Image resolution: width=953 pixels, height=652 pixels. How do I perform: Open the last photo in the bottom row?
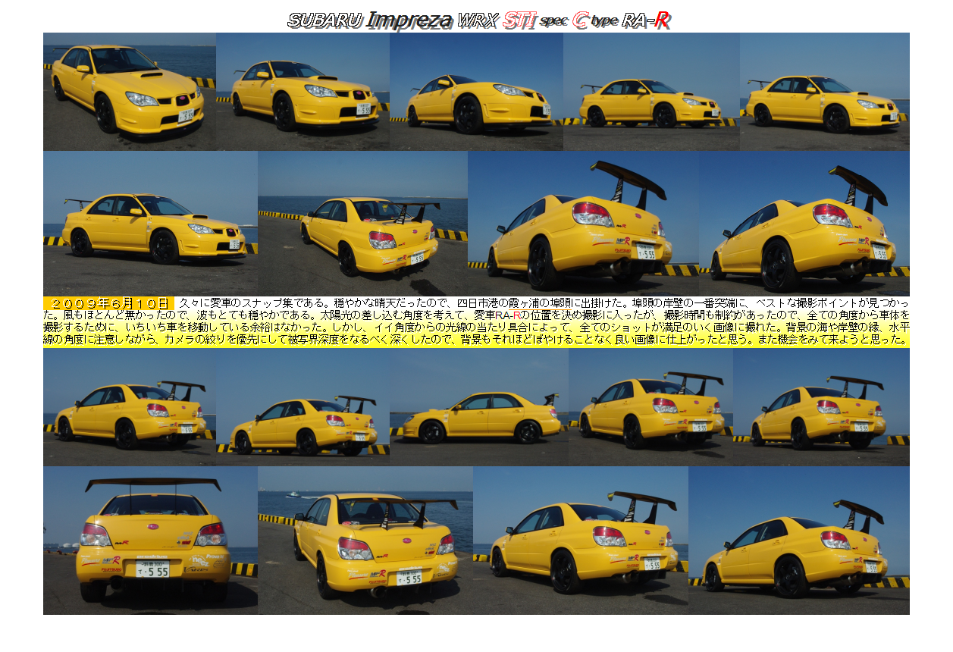(798, 540)
